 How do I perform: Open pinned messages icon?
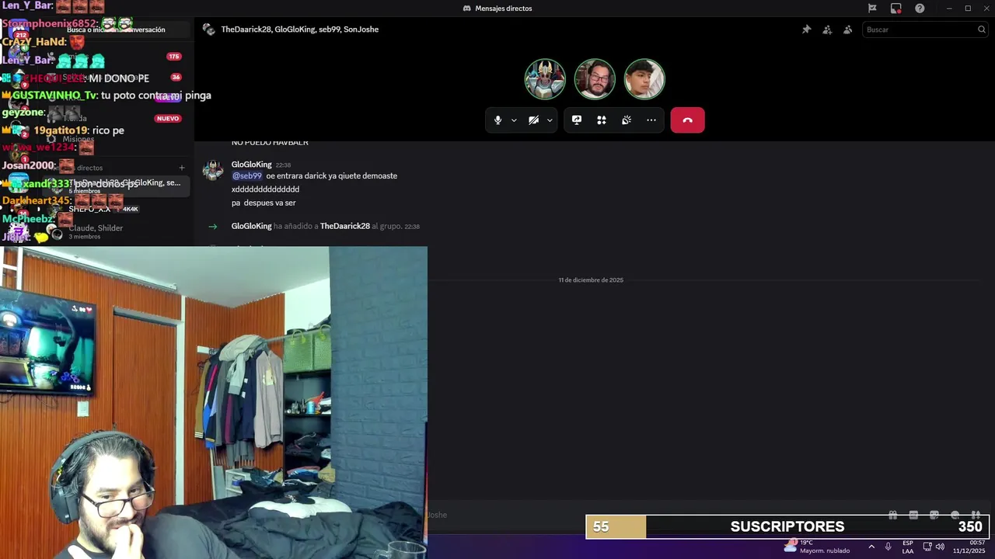click(x=807, y=30)
